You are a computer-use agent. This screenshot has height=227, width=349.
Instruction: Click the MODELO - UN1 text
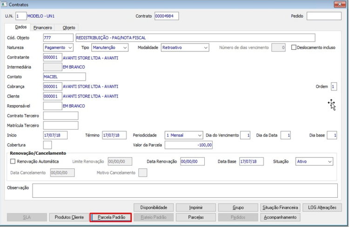pyautogui.click(x=41, y=16)
